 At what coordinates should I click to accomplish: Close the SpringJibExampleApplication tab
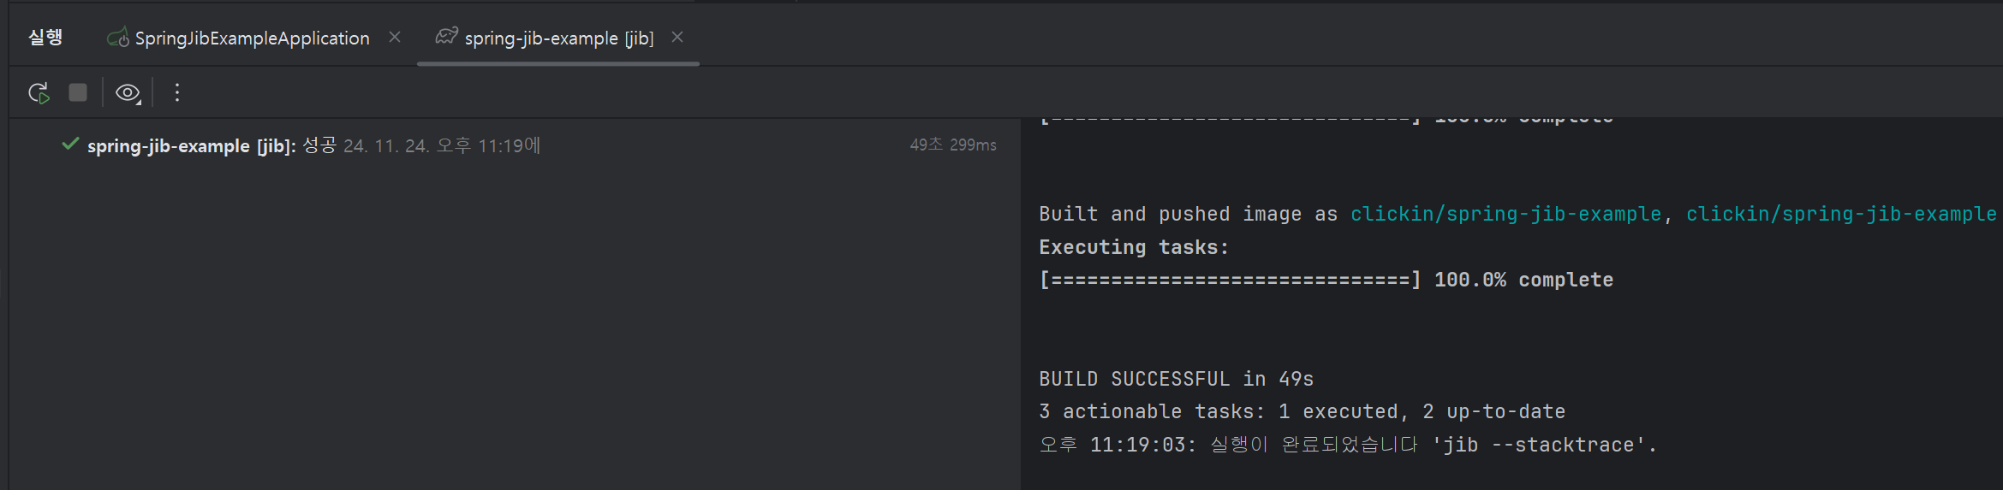click(395, 37)
